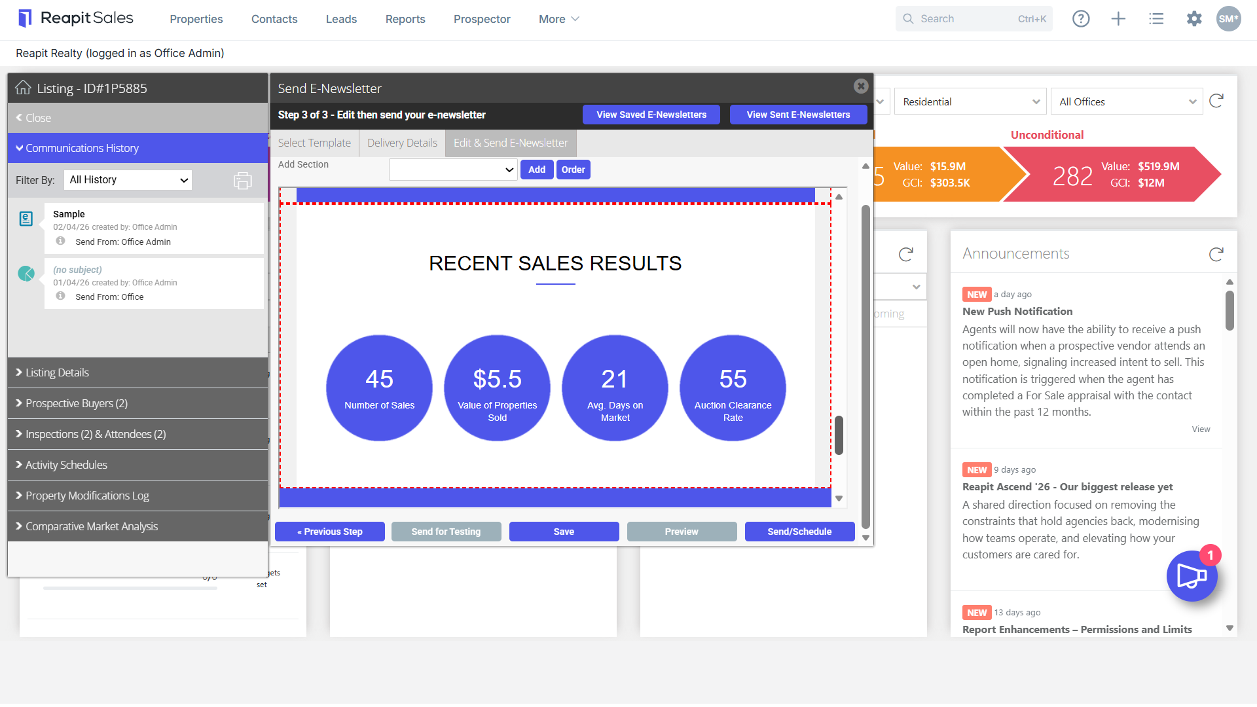Viewport: 1257px width, 707px height.
Task: Open the help question mark icon
Action: tap(1081, 19)
